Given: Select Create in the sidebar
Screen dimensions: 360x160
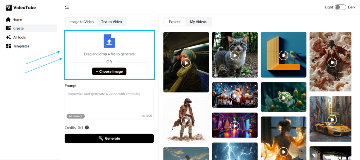Looking at the screenshot, I should (30, 28).
